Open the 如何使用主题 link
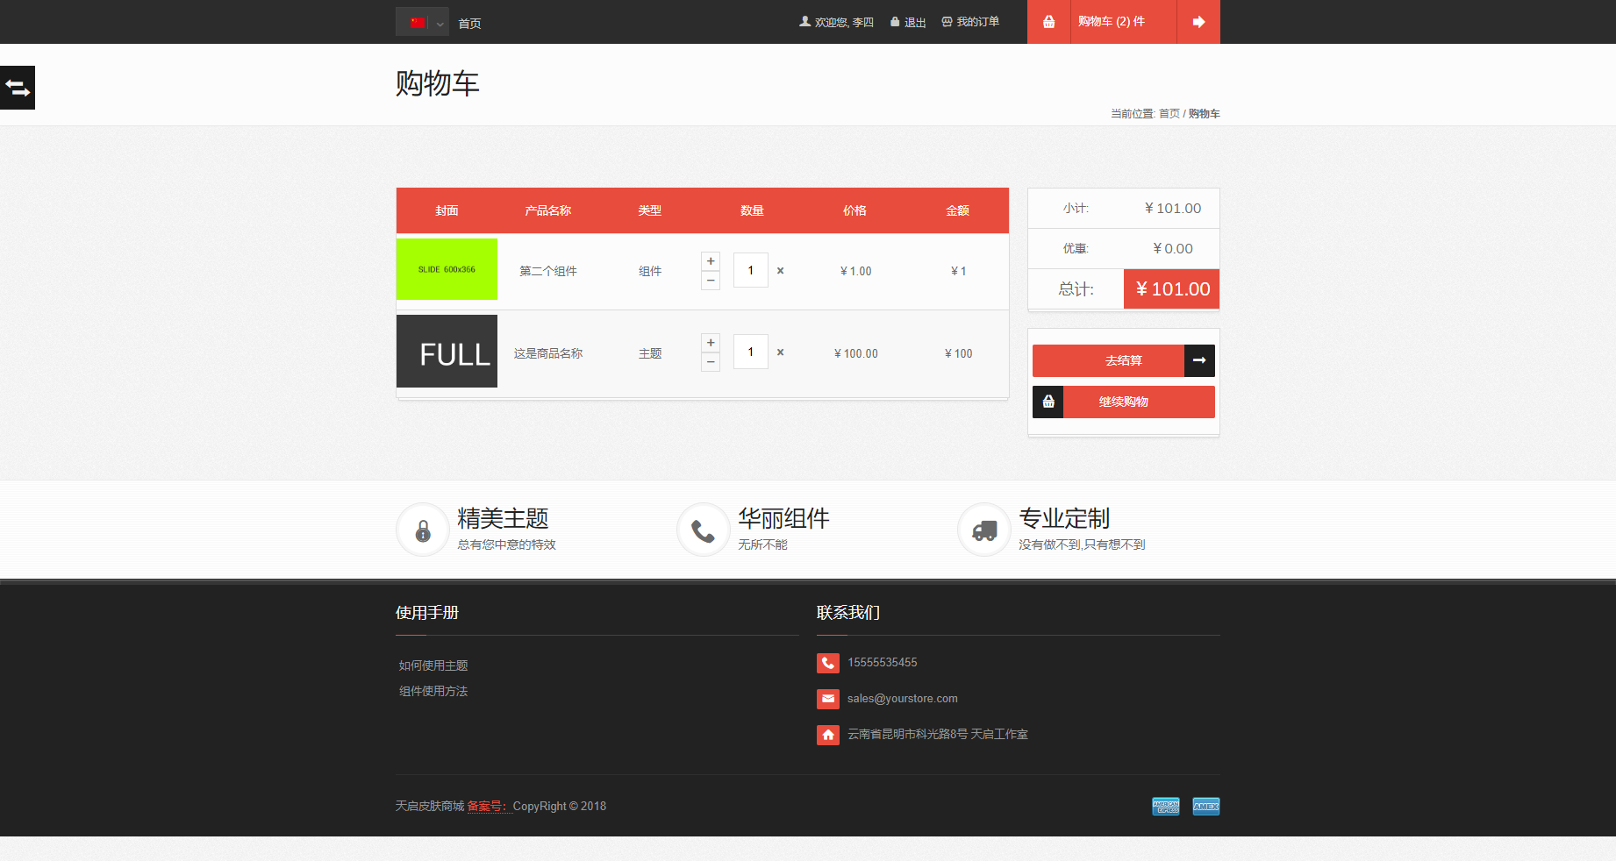The image size is (1616, 861). 432,665
